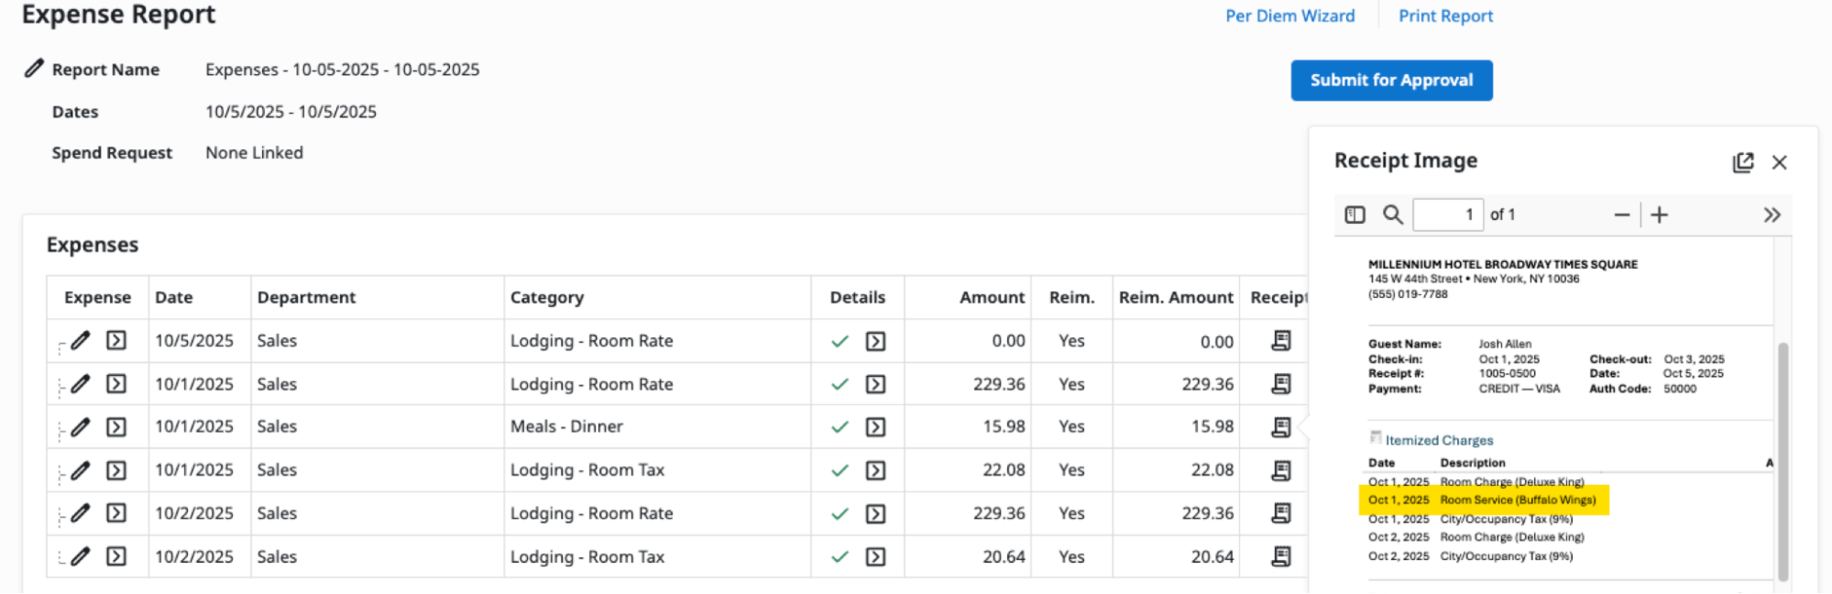Open details for 10/1/2025 229.36 Room Rate row

(x=875, y=384)
